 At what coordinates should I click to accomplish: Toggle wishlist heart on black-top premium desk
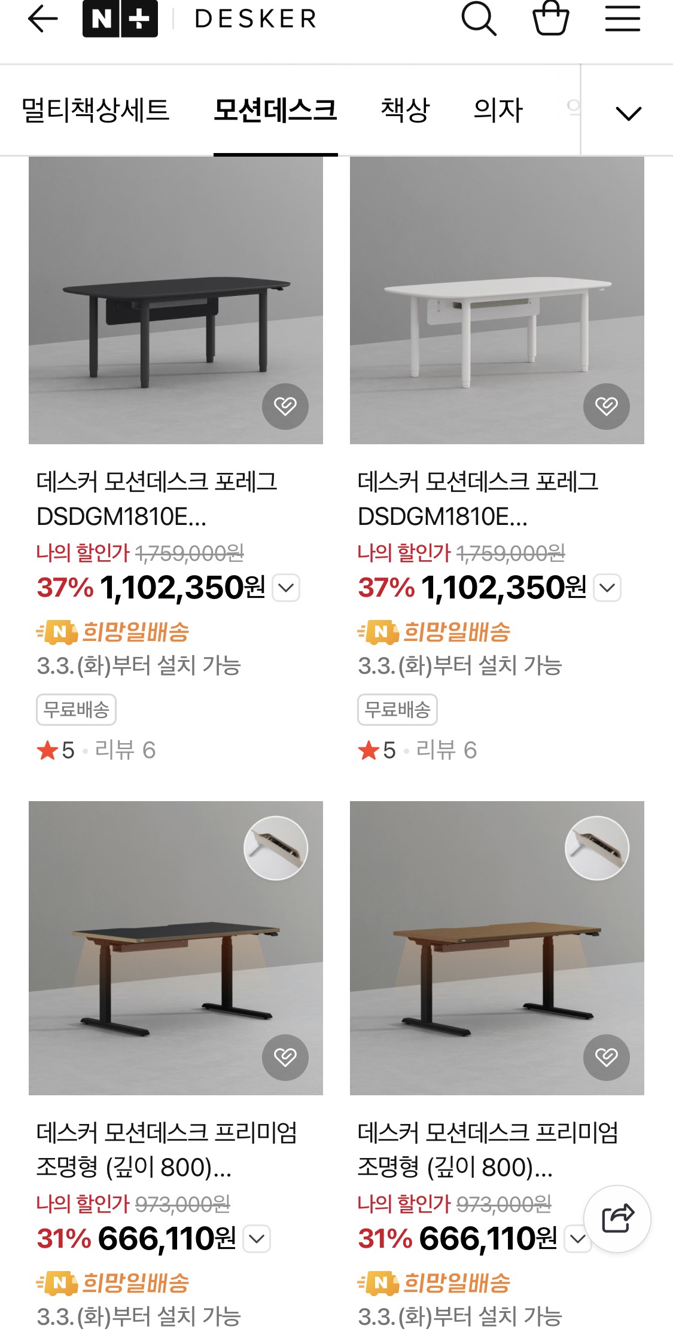(x=285, y=1057)
